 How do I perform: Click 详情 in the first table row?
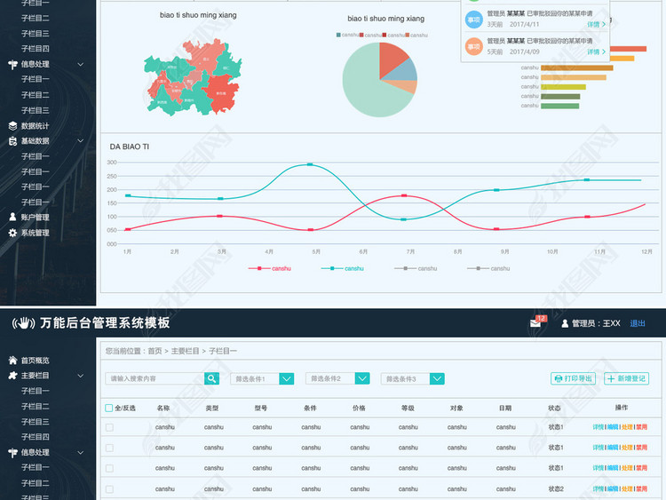pos(598,427)
